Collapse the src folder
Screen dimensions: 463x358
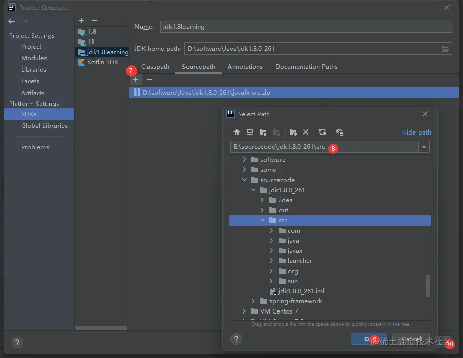[x=262, y=220]
